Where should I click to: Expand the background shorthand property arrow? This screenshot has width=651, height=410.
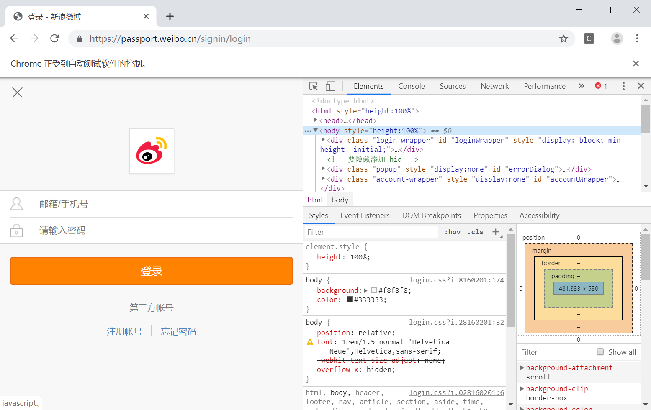366,290
